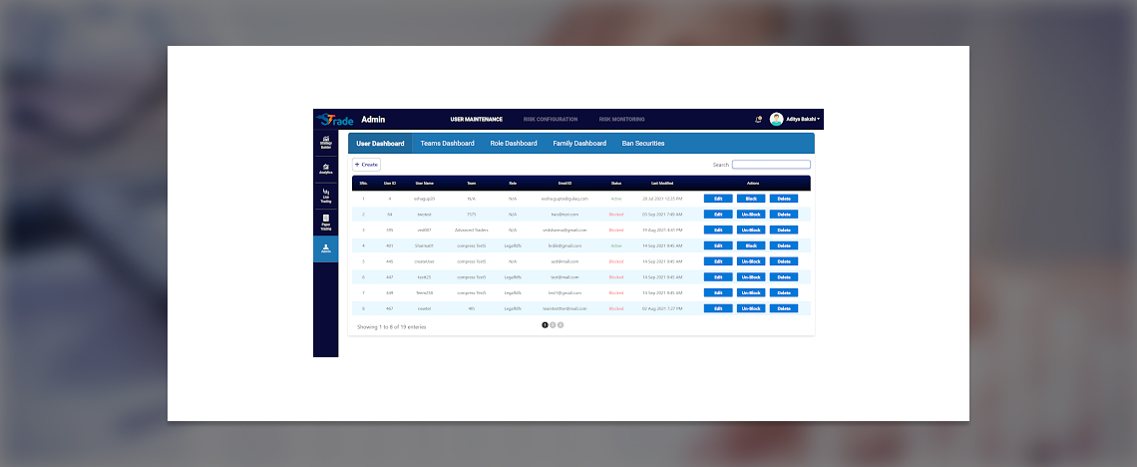Open the notification bell
This screenshot has height=467, width=1137.
[758, 120]
